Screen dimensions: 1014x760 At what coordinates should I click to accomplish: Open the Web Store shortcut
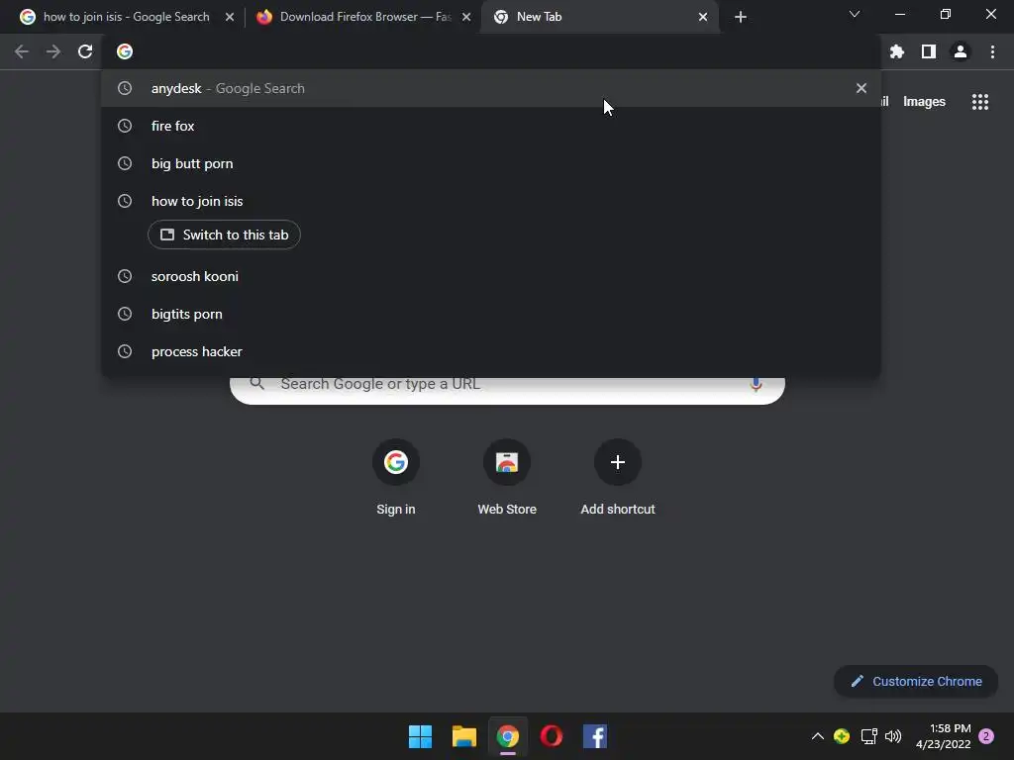507,478
